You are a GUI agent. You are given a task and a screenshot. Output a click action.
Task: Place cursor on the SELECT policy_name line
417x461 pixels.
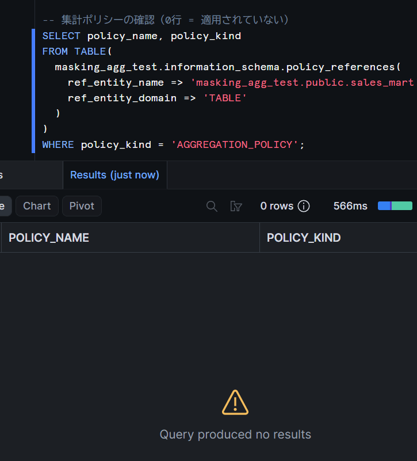click(141, 36)
